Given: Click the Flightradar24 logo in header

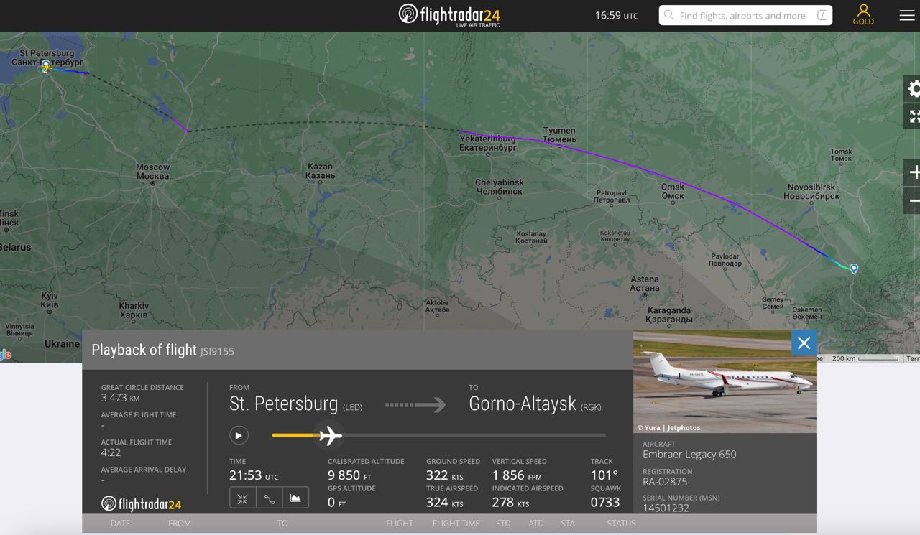Looking at the screenshot, I should point(449,15).
